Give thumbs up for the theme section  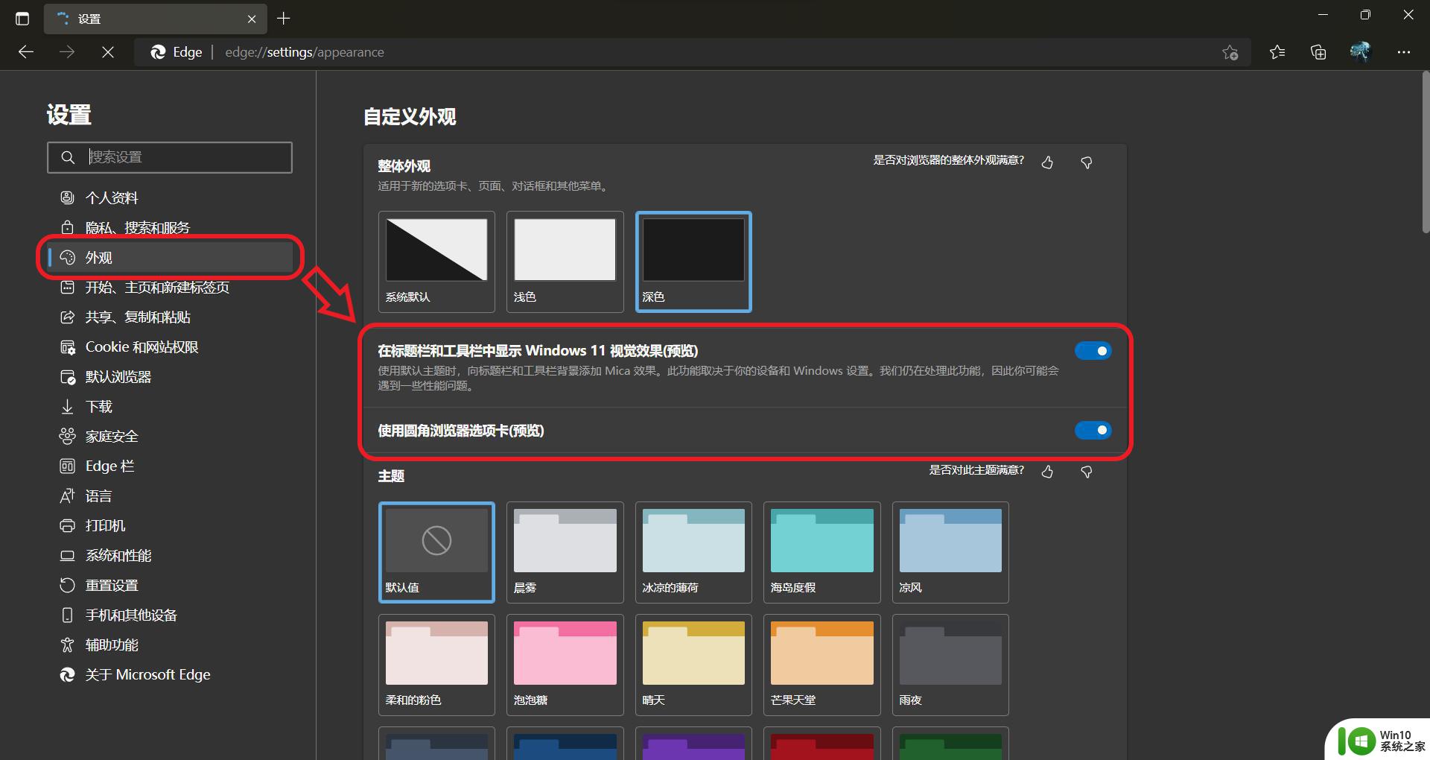(x=1047, y=471)
